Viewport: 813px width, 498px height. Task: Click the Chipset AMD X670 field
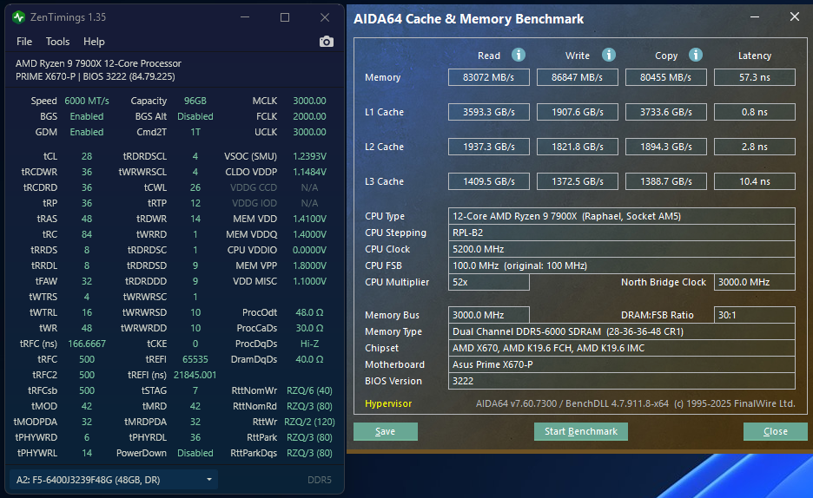point(622,348)
